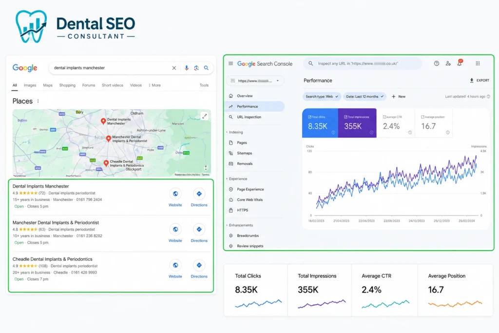Clear the Google search query
This screenshot has width=499, height=333.
tap(174, 68)
